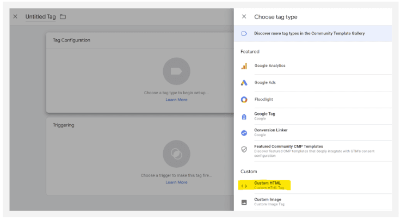Open Featured Community CMP Templates

click(x=316, y=151)
